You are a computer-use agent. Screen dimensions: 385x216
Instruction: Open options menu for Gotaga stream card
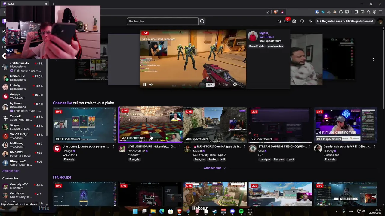[x=113, y=146]
